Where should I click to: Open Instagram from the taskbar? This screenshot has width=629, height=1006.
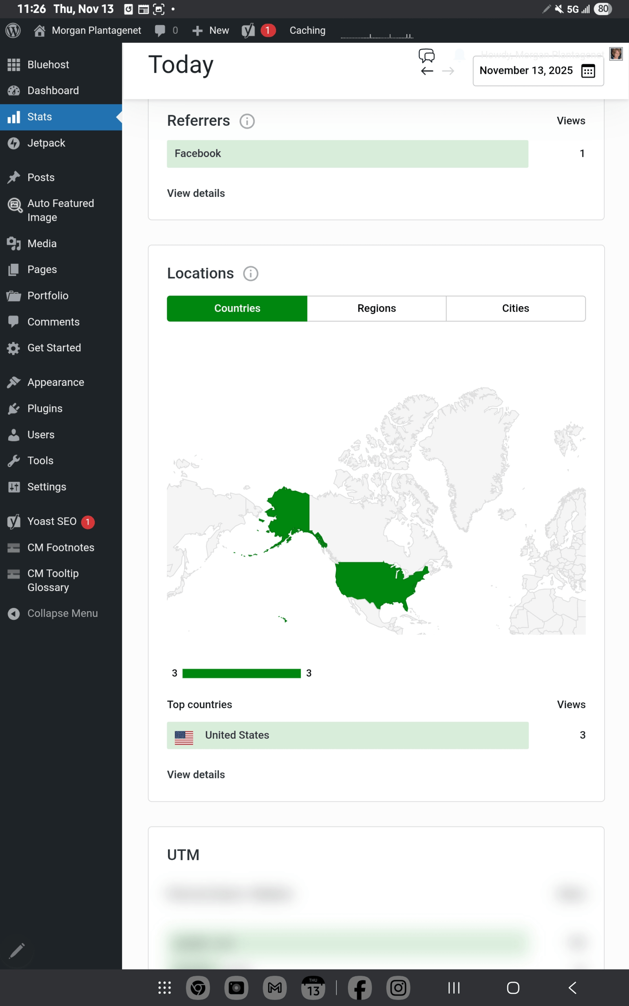tap(398, 988)
